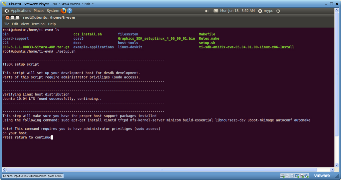
Task: Click the 'Press return to continue' prompt
Action: coord(27,137)
